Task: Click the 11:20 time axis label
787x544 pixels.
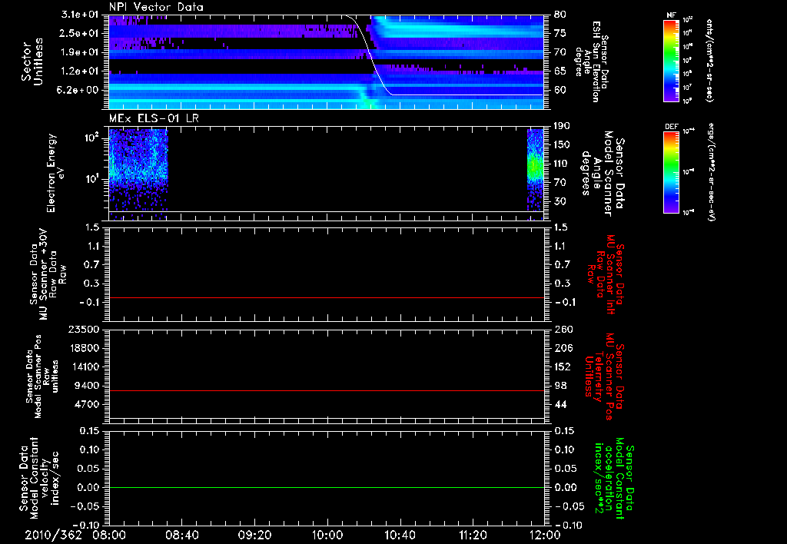Action: 473,535
